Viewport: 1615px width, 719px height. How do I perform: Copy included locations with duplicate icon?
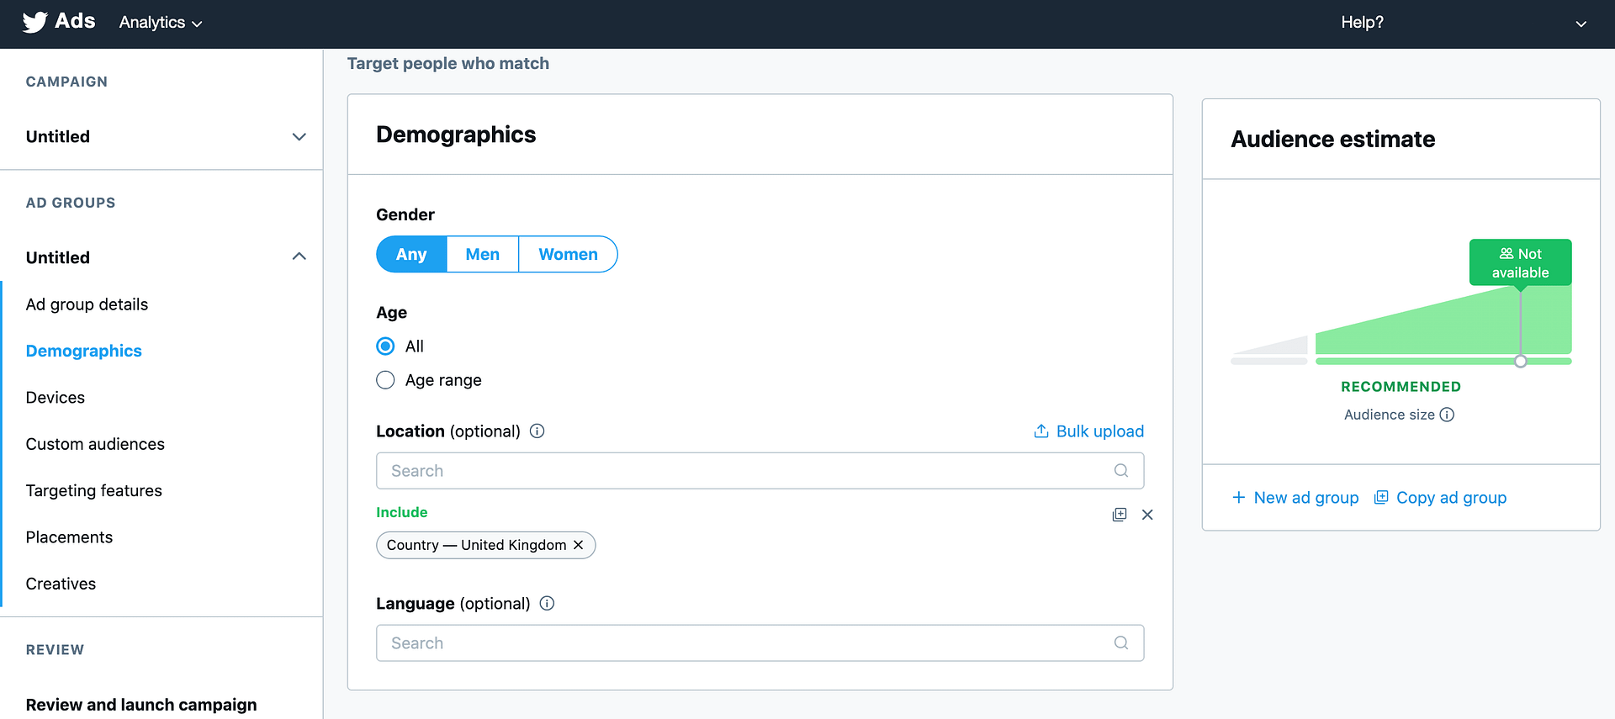(1120, 515)
